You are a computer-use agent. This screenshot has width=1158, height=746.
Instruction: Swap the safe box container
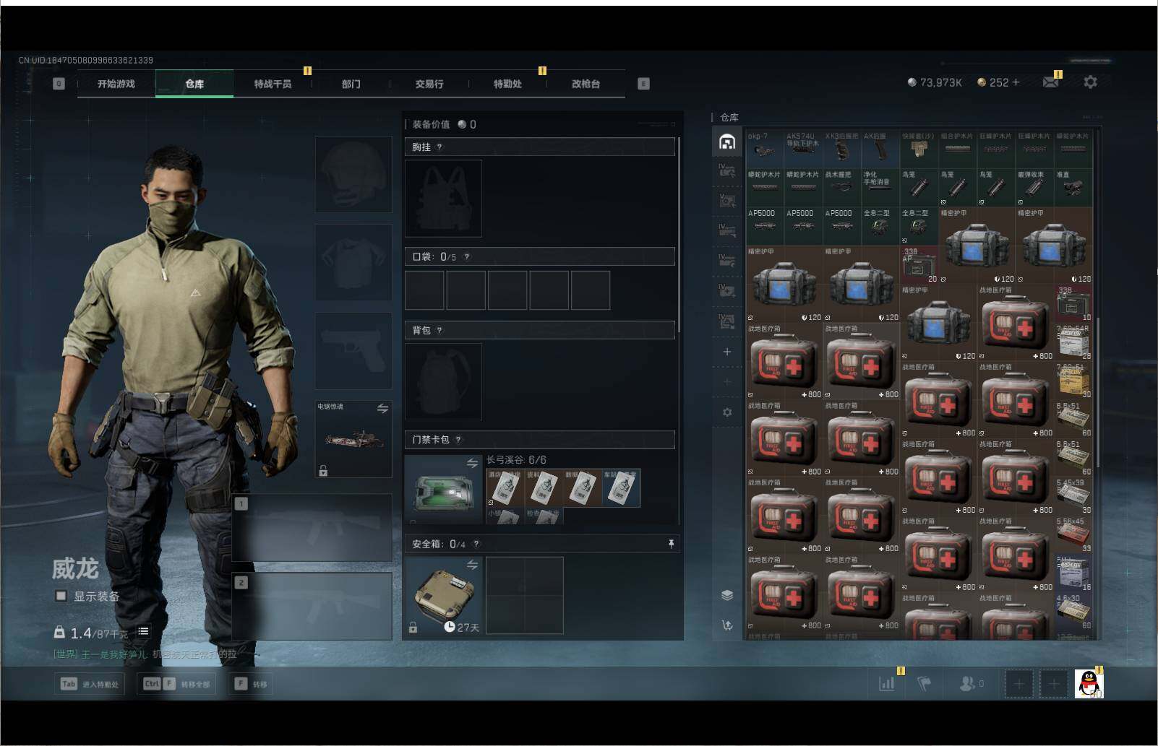pos(472,565)
